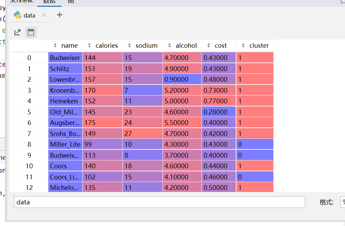Viewport: 345px width, 226px height.
Task: Sort by the cost column arrows
Action: (209, 46)
